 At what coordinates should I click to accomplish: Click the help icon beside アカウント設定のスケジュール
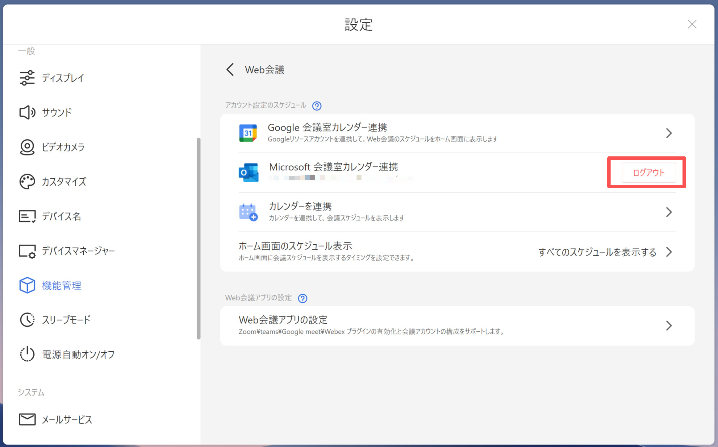click(317, 106)
